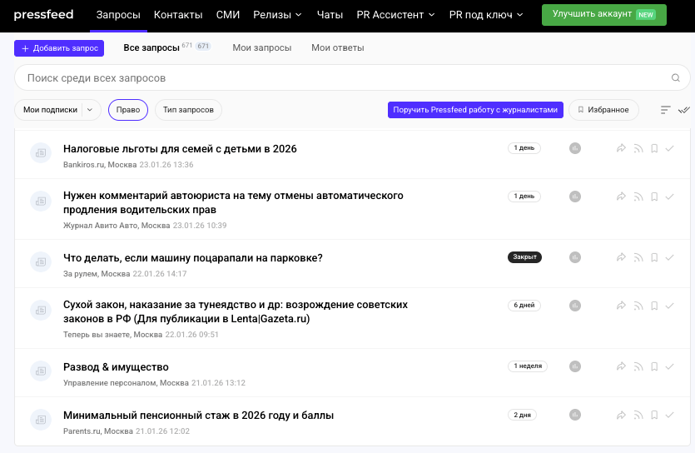Open 'Контакты' in the top navigation

pyautogui.click(x=178, y=15)
